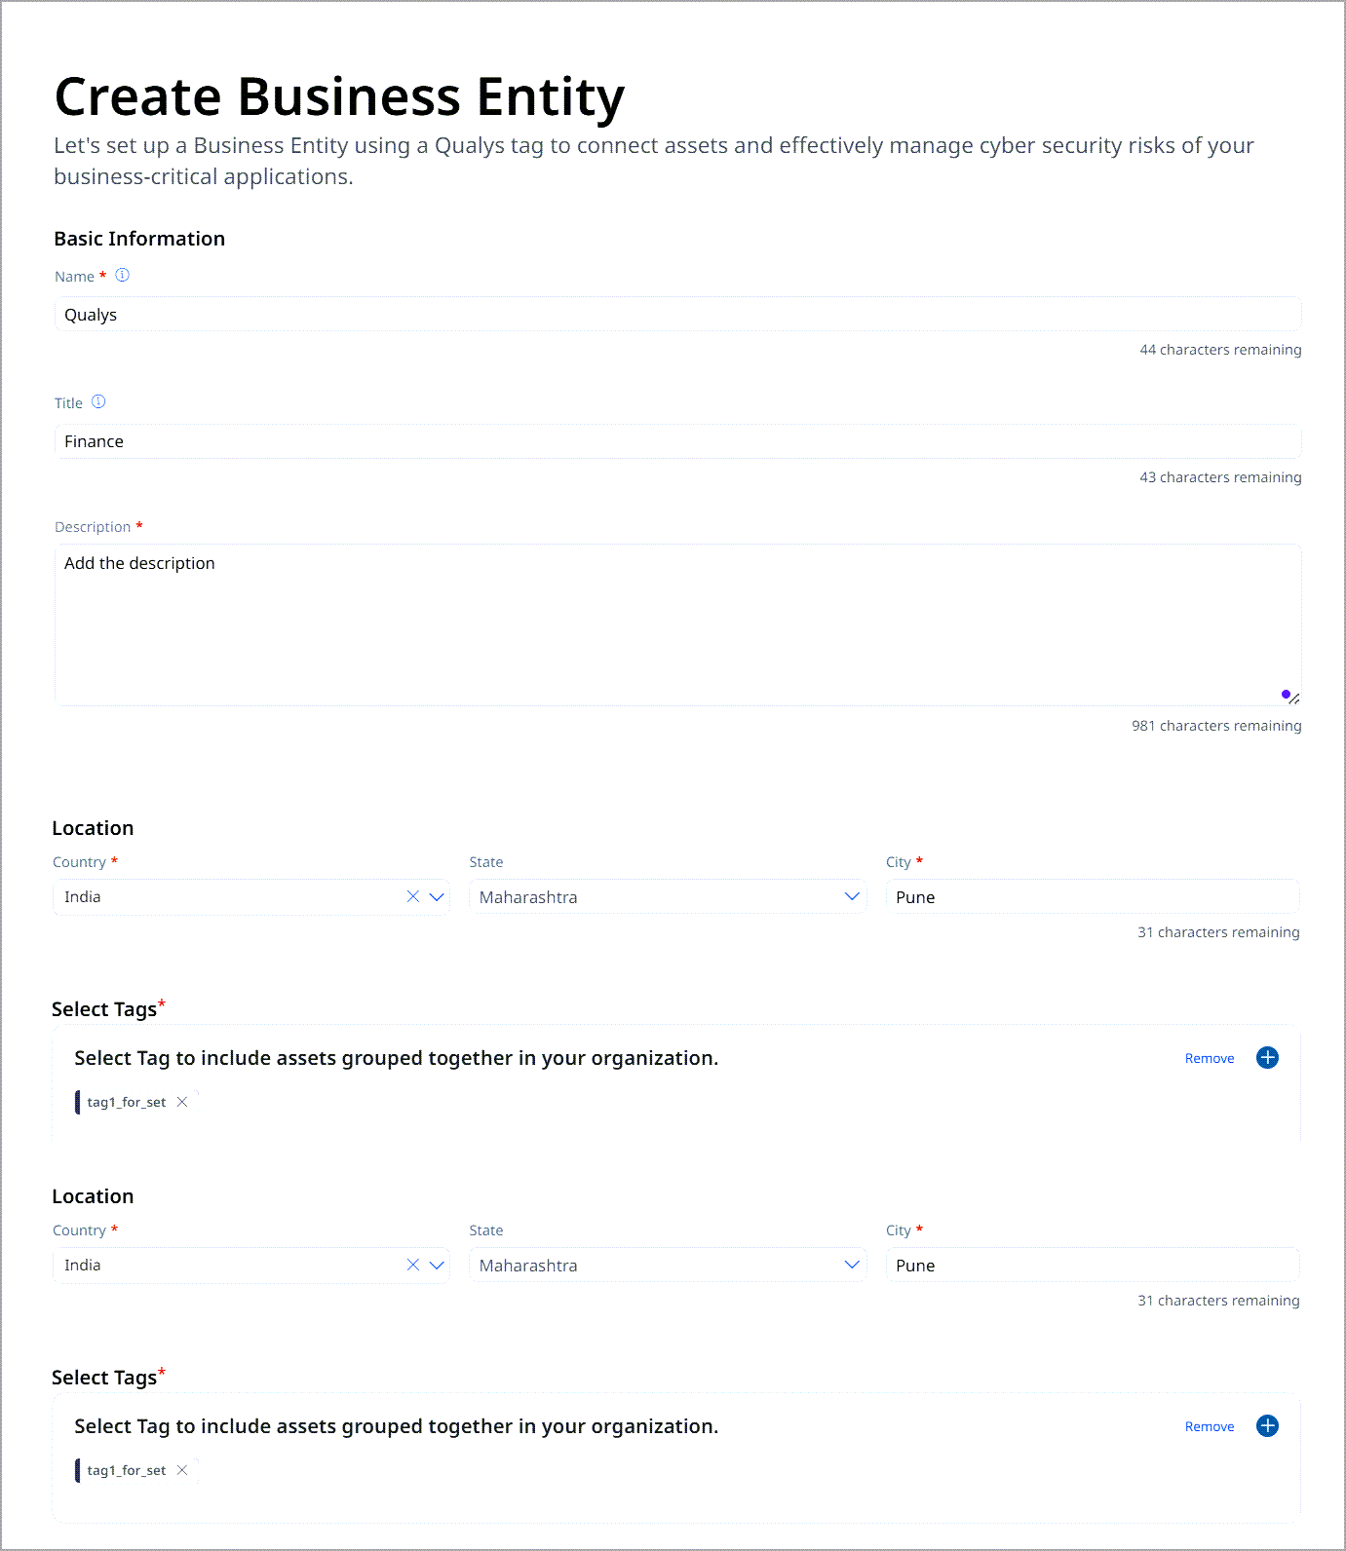The image size is (1346, 1551).
Task: Remove tag1_for_set chip in upper Select Tags
Action: [x=182, y=1102]
